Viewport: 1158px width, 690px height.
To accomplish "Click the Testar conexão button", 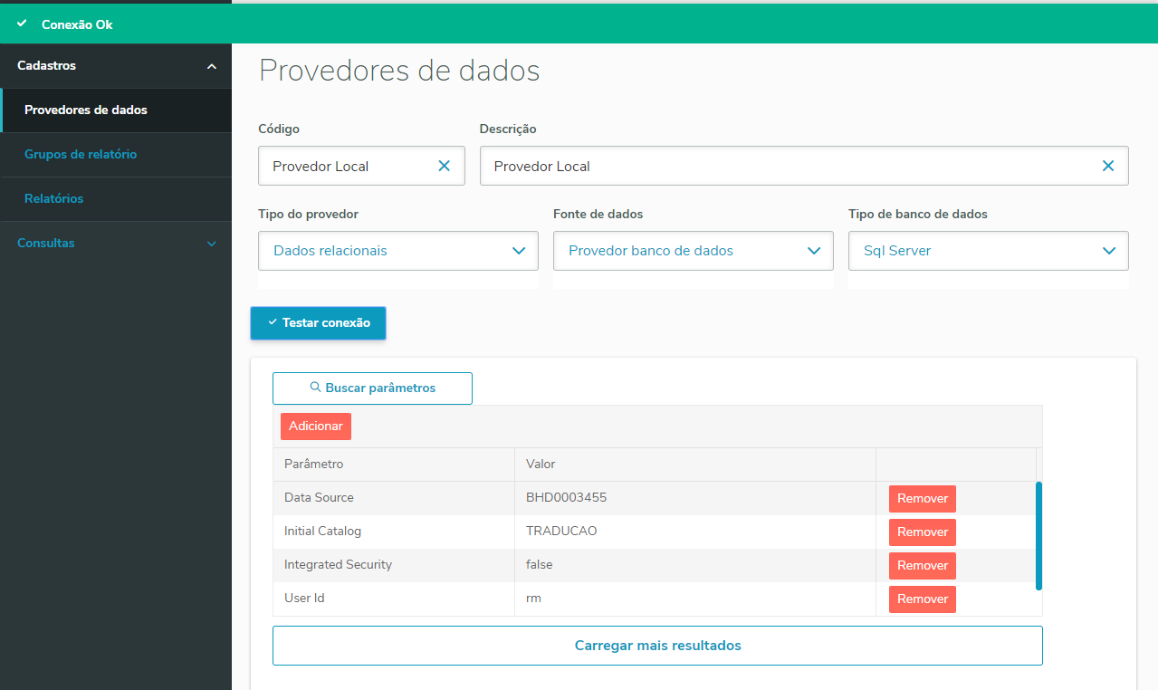I will coord(319,323).
